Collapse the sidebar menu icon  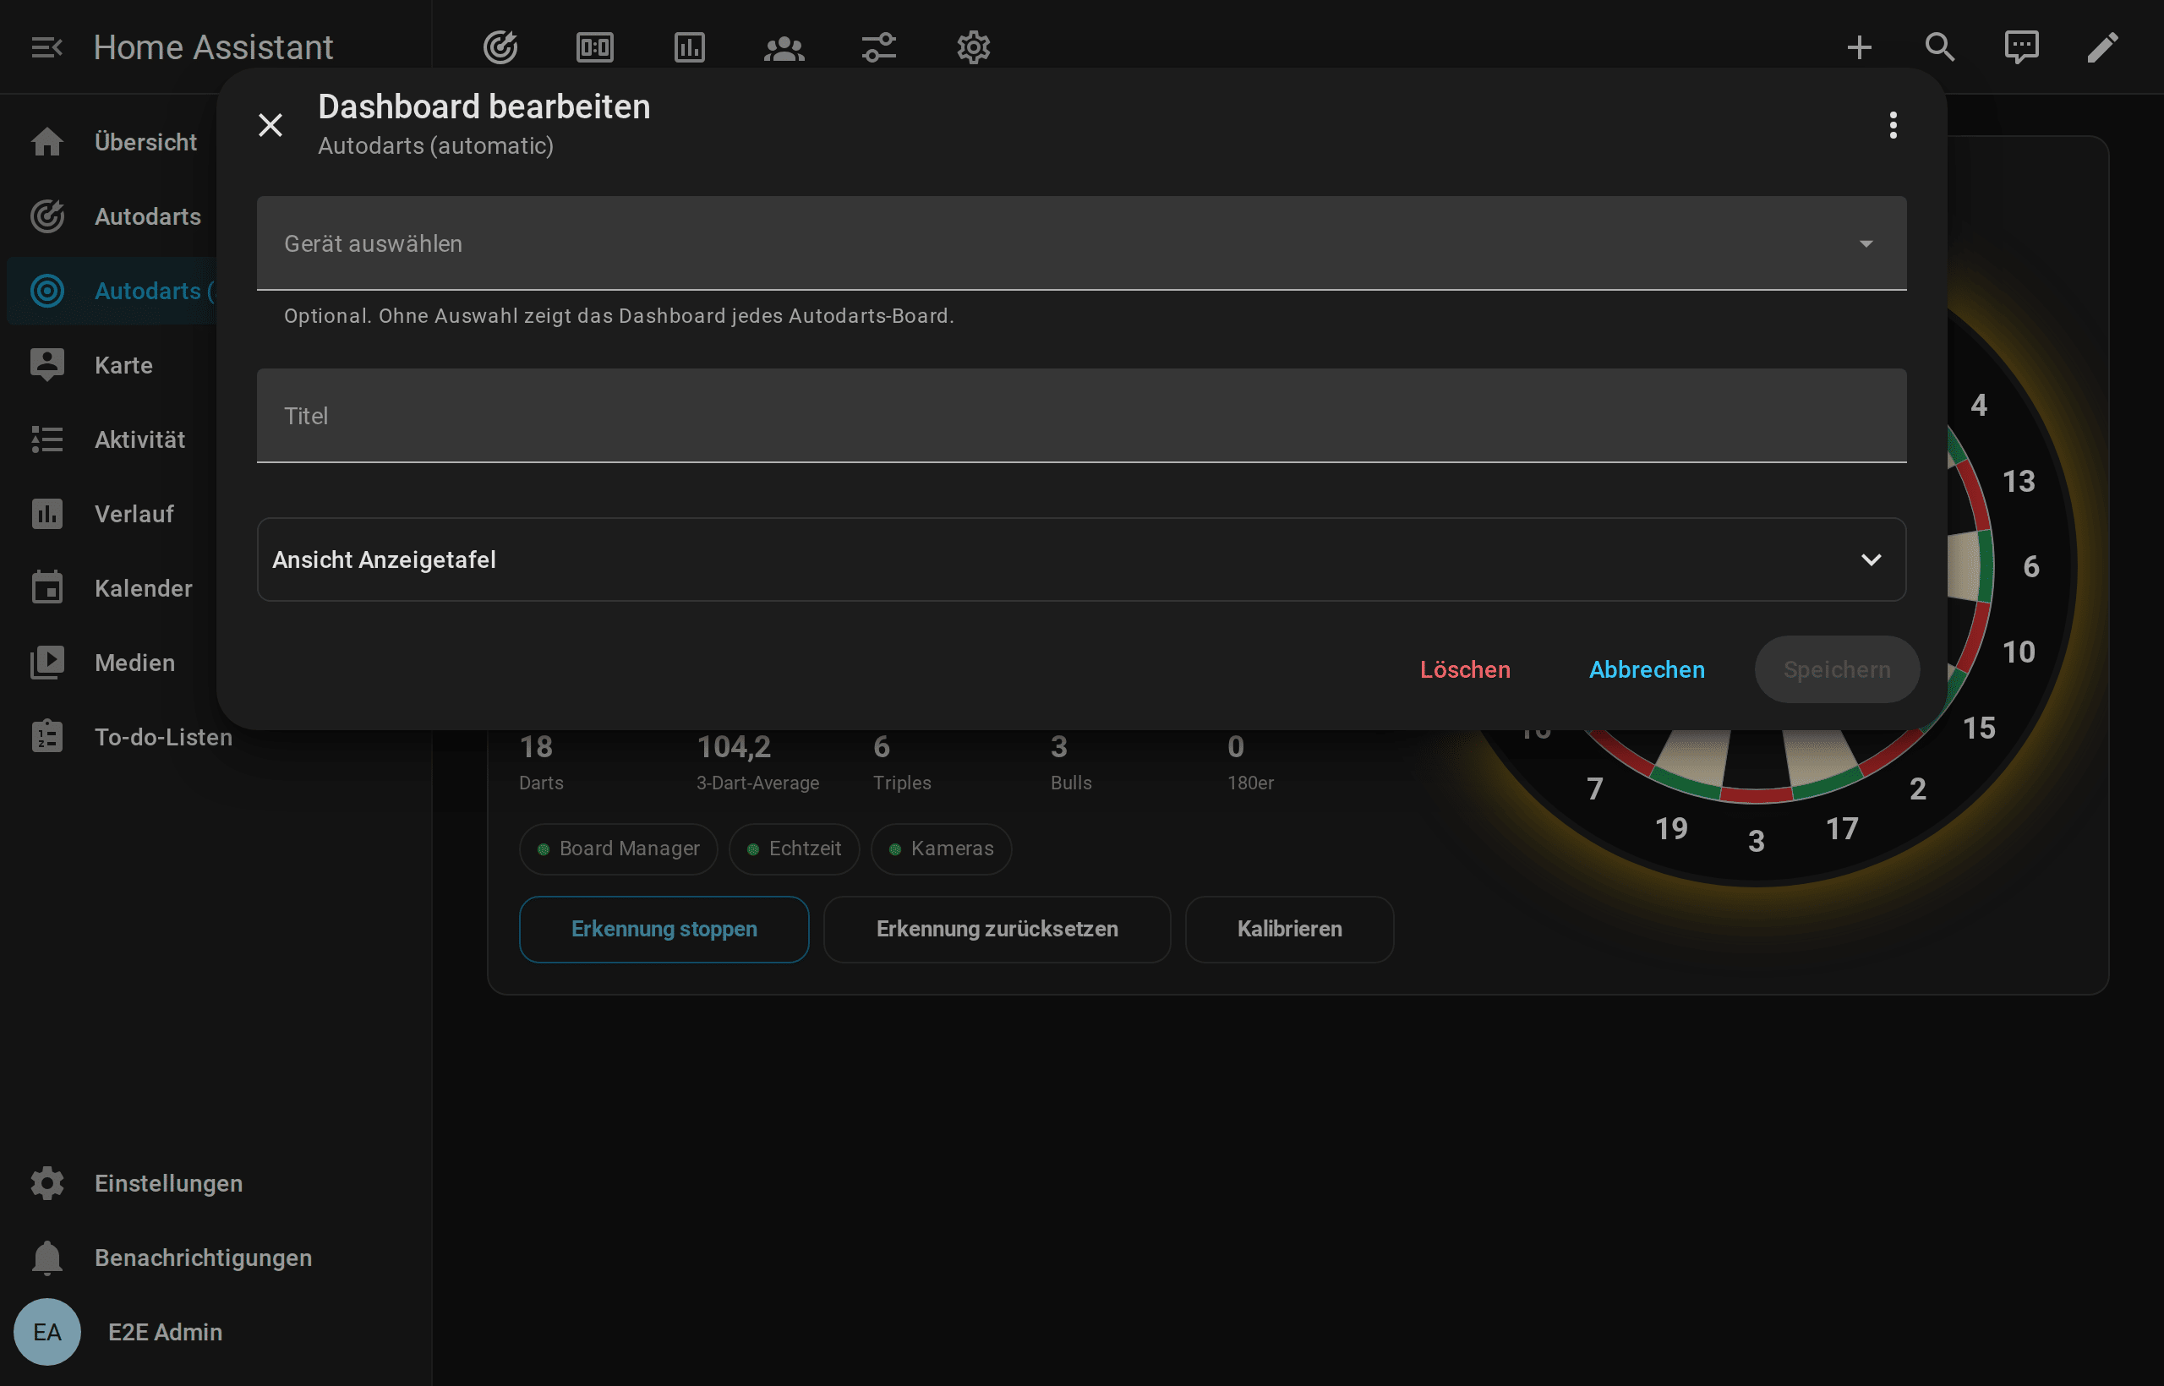point(46,46)
